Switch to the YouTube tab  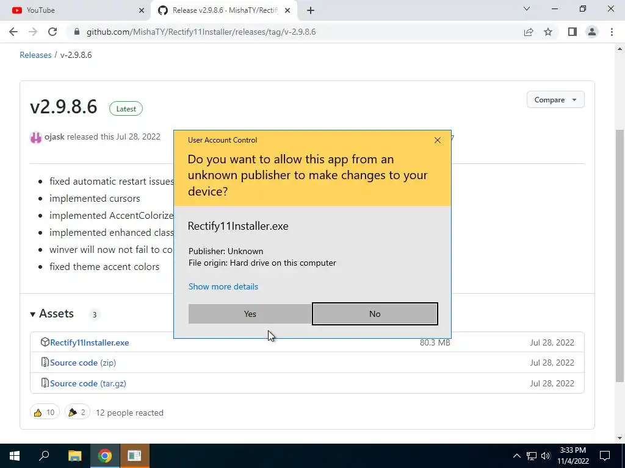coord(75,10)
